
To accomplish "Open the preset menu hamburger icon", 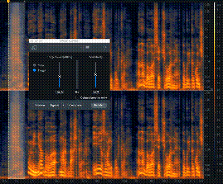I will coord(87,47).
